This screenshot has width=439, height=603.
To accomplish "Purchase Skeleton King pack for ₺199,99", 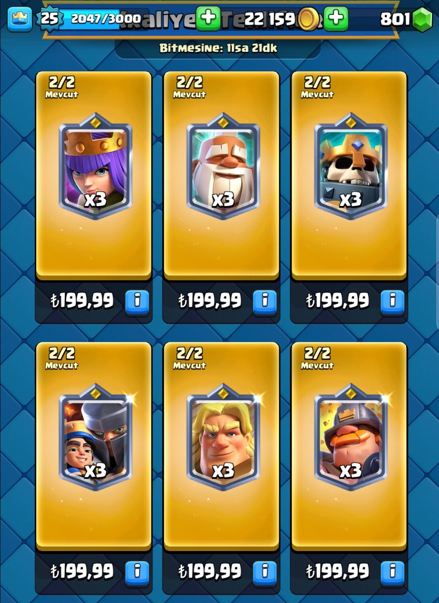I will [337, 301].
